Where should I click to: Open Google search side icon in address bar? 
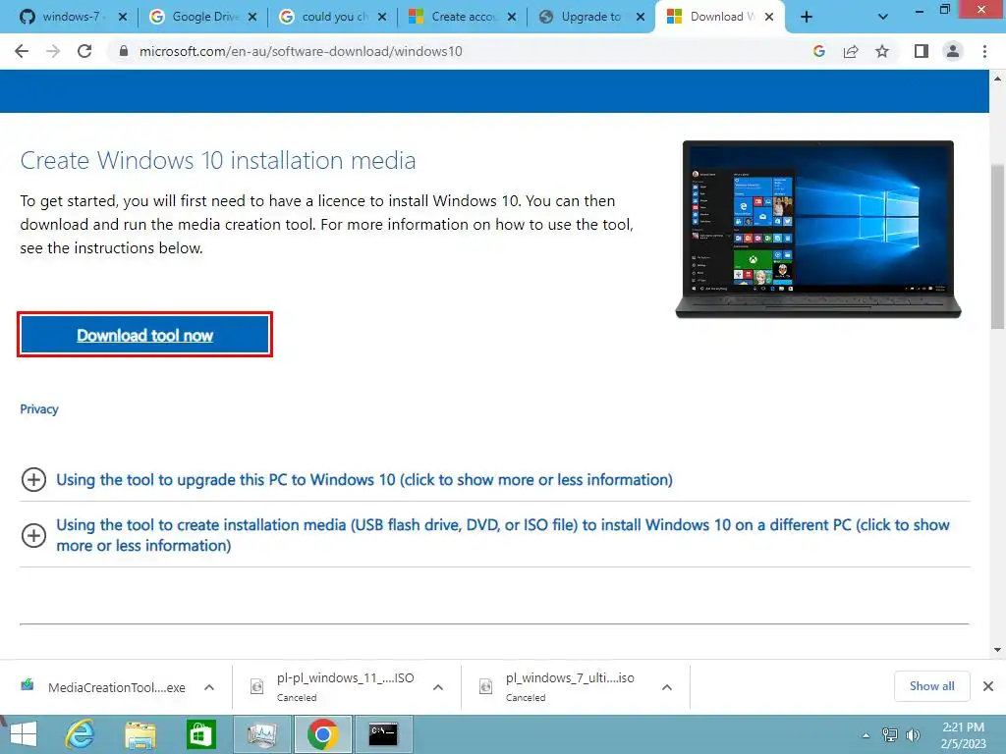tap(819, 51)
